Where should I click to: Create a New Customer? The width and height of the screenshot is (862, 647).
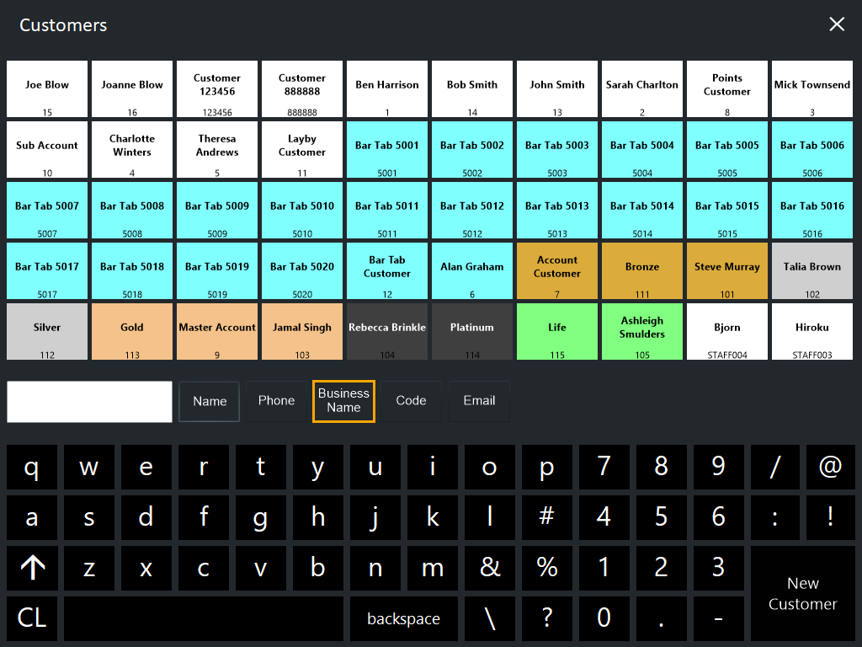[802, 594]
